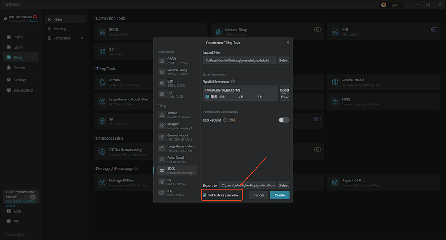Open Visualization in the left sidebar
The image size is (446, 240).
(x=21, y=90)
